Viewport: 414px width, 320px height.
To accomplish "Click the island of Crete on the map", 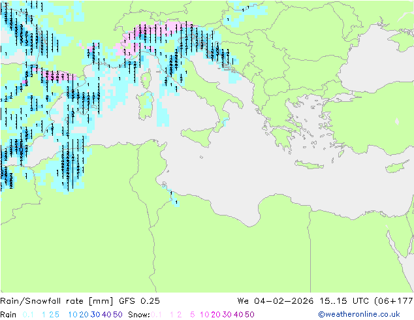I will 309,164.
